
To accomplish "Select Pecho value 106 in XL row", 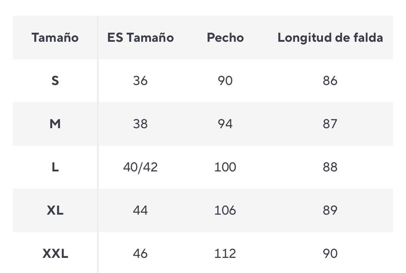I will click(x=225, y=210).
